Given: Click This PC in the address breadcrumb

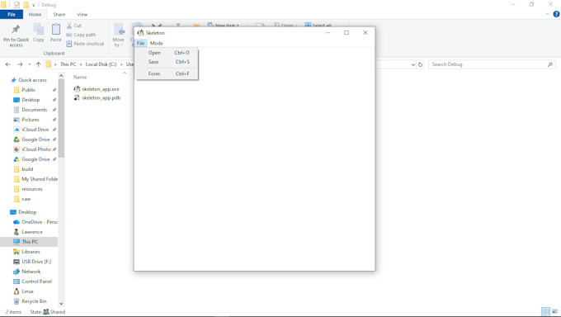Looking at the screenshot, I should pyautogui.click(x=68, y=64).
